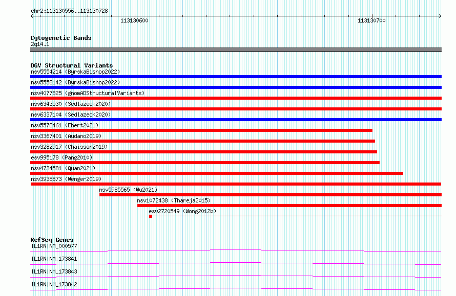Click the nsv5558142 (ByrskaBishop2022) label
The width and height of the screenshot is (456, 296).
point(75,82)
